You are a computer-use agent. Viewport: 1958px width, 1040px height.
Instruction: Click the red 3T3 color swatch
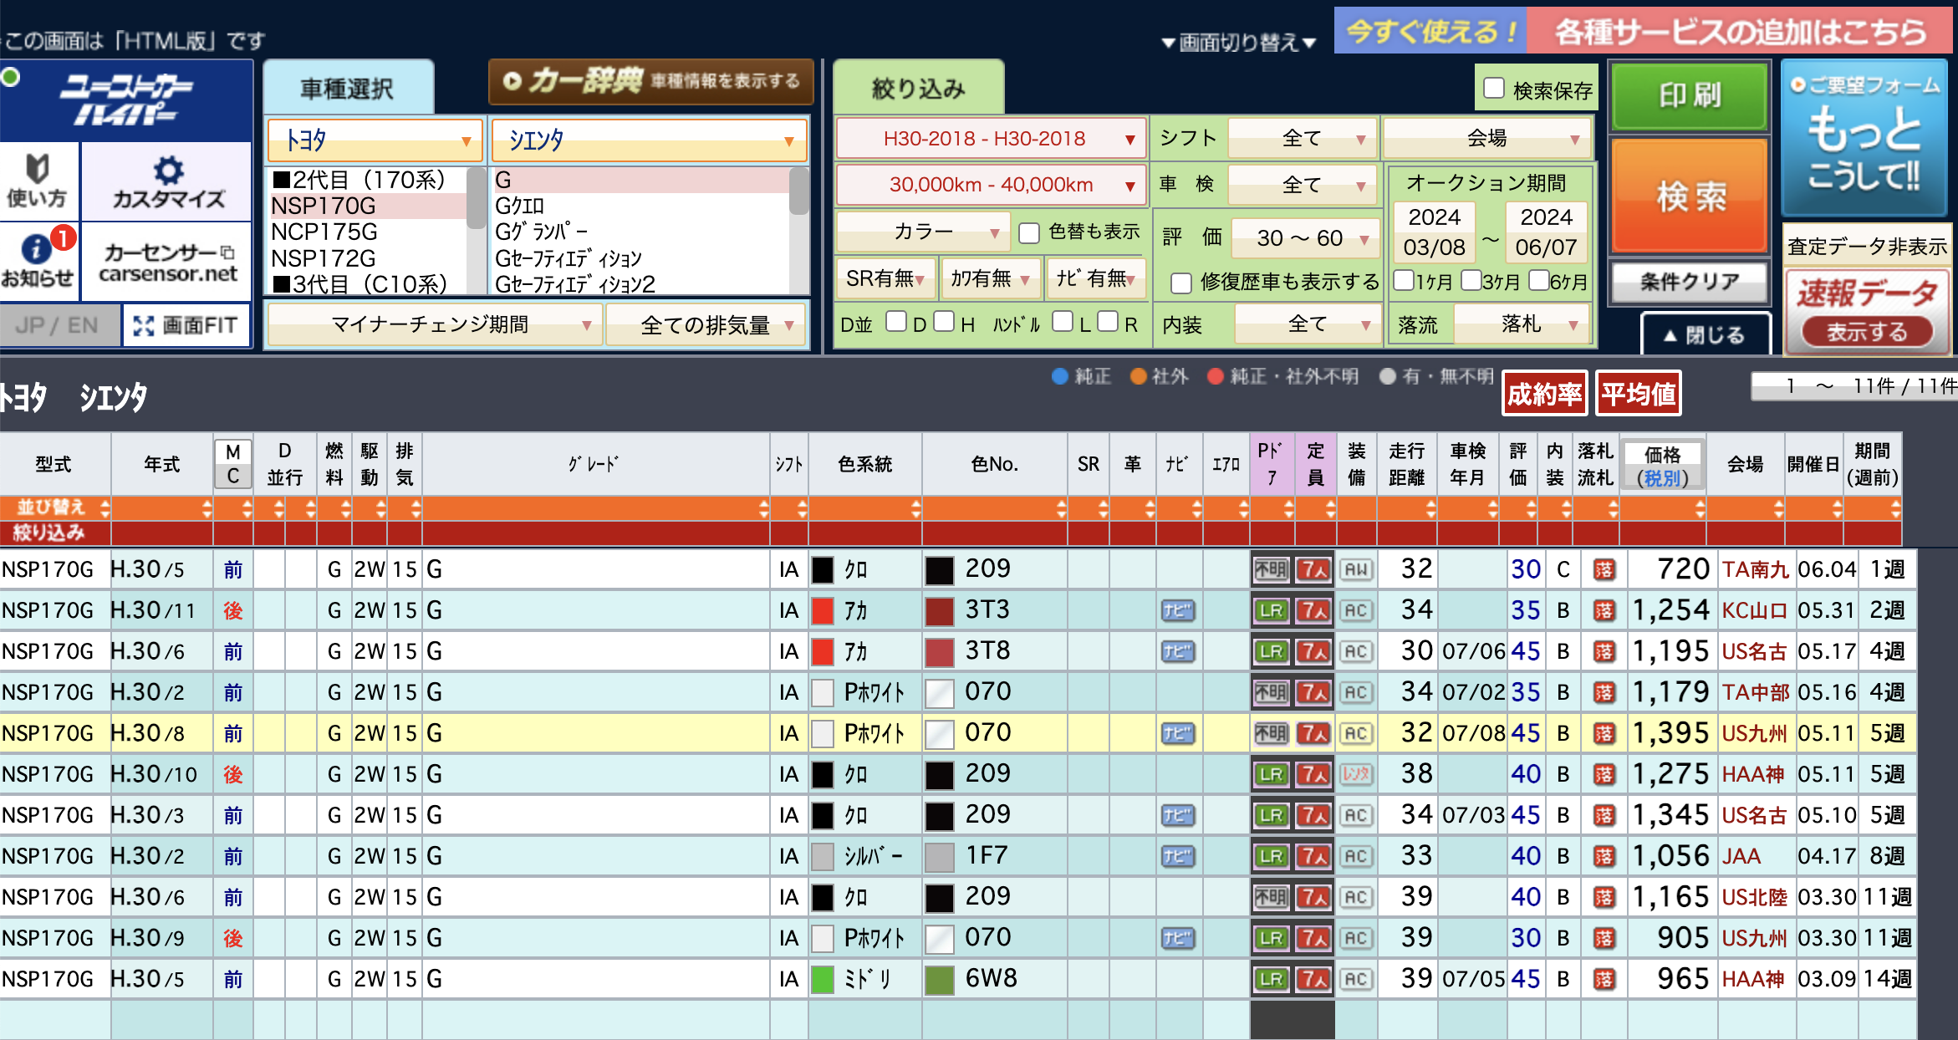point(940,611)
